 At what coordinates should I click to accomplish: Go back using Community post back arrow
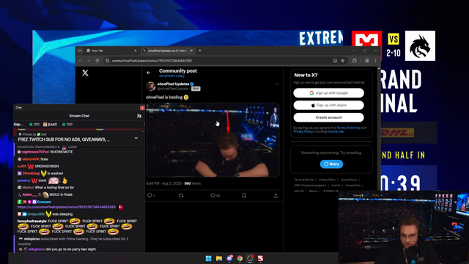(148, 73)
